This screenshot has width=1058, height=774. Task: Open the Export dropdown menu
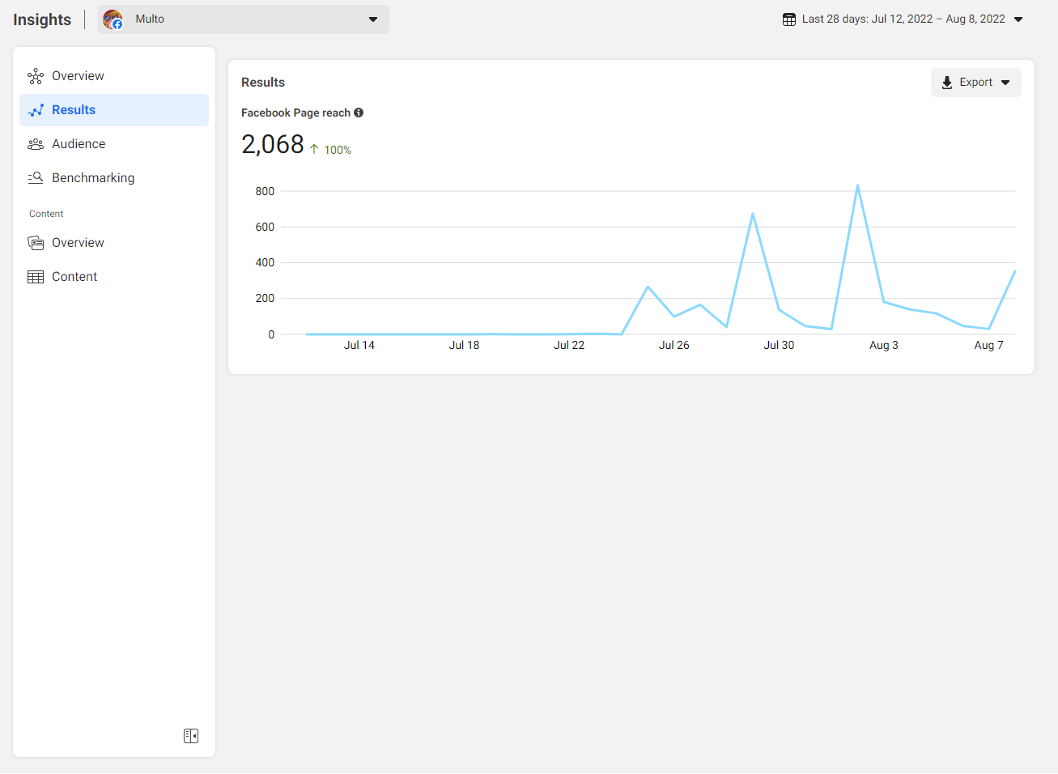975,83
